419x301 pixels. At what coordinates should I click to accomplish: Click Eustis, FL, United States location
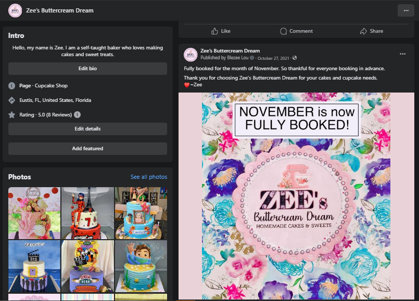[x=55, y=100]
